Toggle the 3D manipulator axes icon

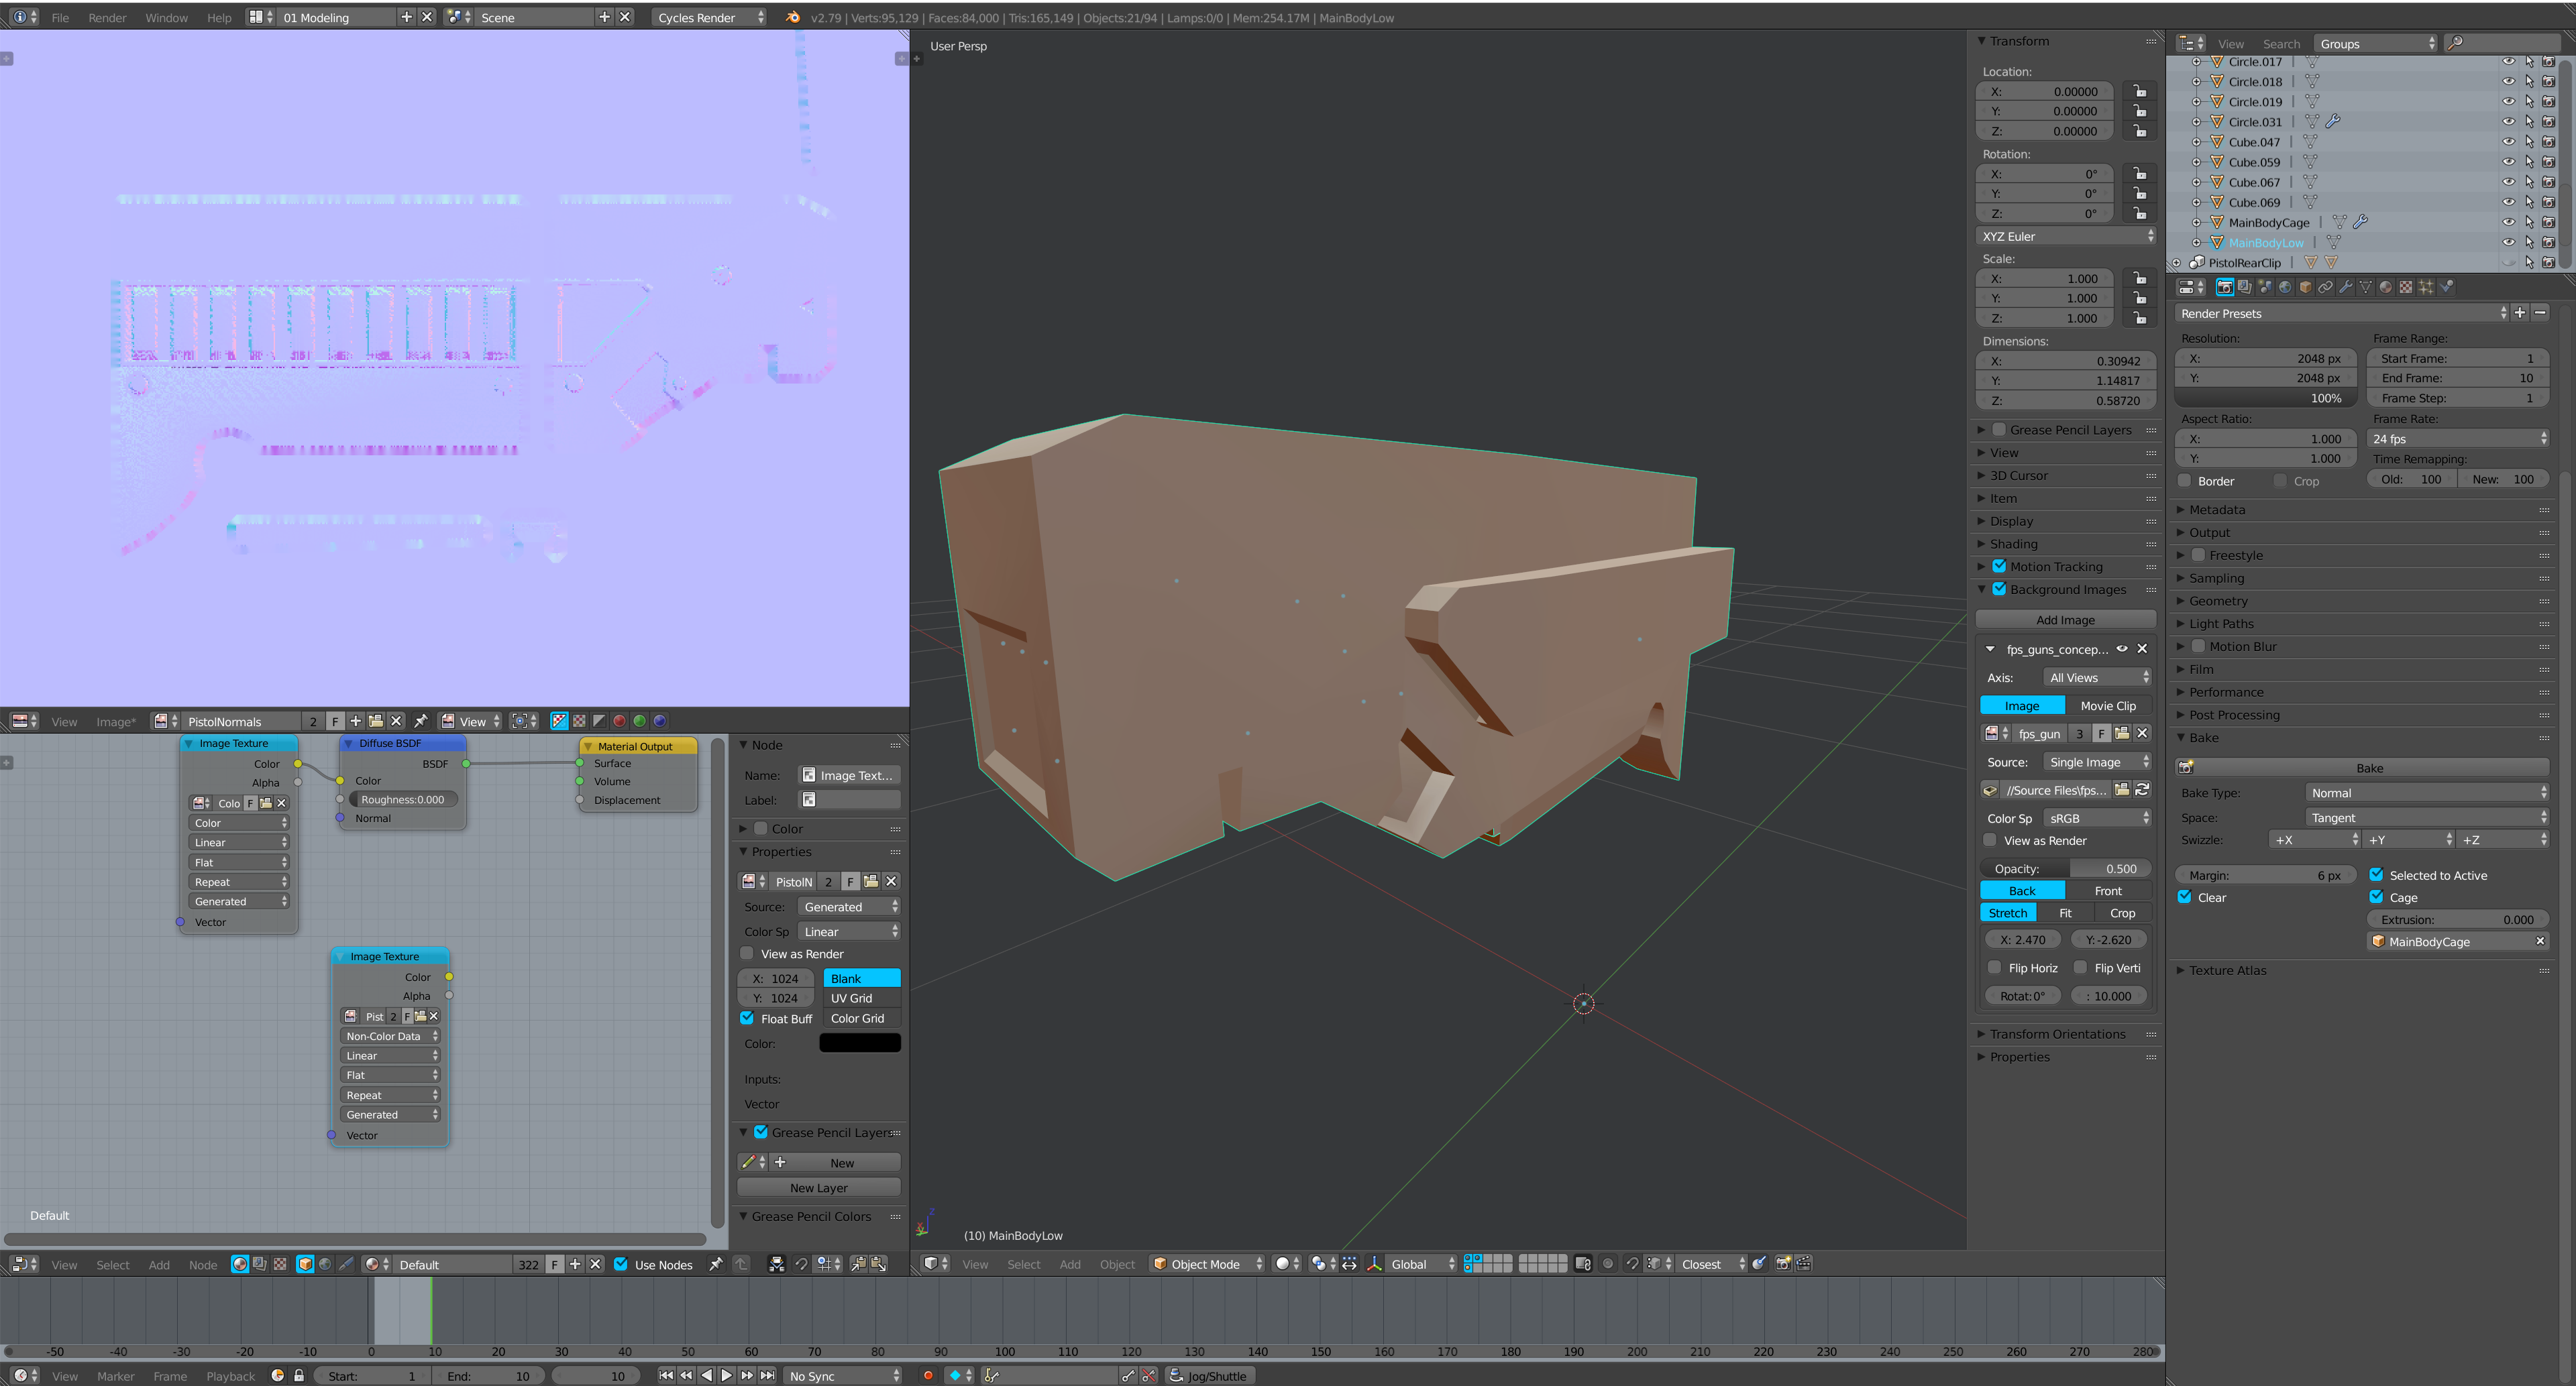click(1374, 1264)
